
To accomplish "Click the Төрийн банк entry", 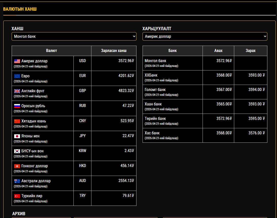I will click(155, 119).
